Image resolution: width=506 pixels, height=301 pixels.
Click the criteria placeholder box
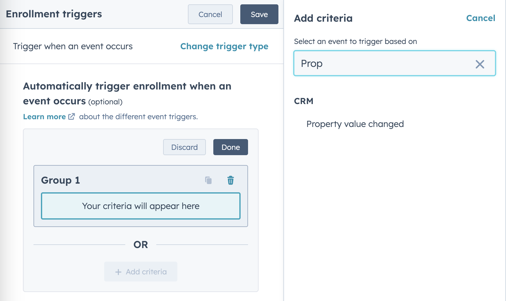tap(140, 206)
